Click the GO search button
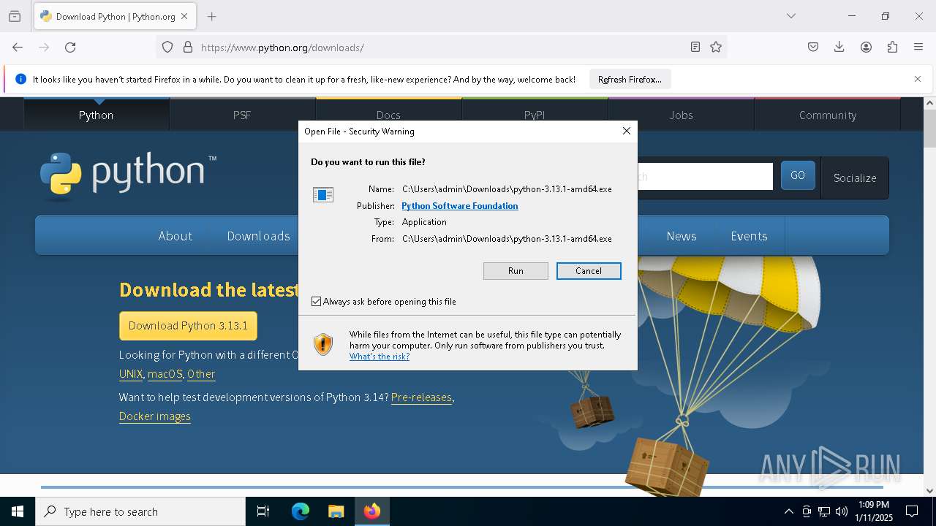 pos(798,175)
